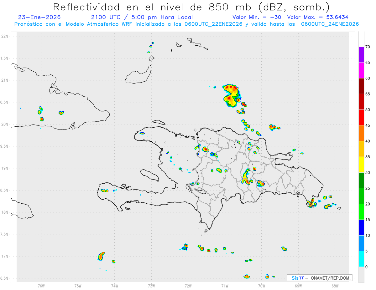Viewport: 376px width, 290px height.
Task: Click the colorbar value '65'
Action: point(368,63)
